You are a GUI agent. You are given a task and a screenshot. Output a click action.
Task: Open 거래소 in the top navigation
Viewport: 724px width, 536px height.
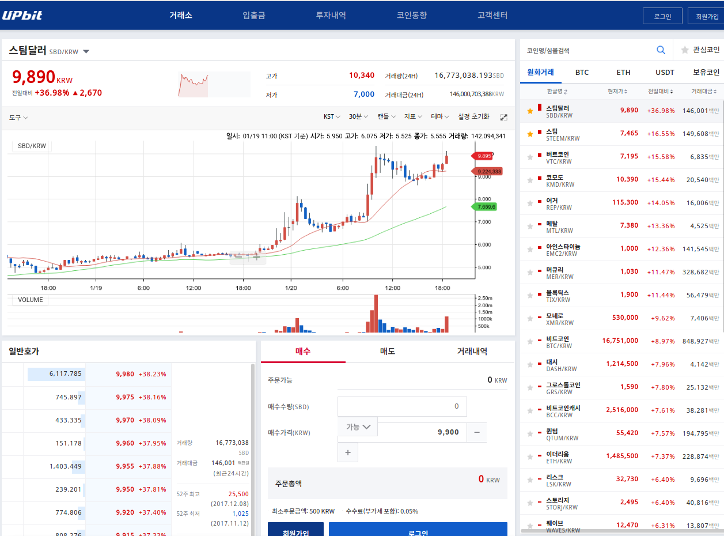(181, 16)
